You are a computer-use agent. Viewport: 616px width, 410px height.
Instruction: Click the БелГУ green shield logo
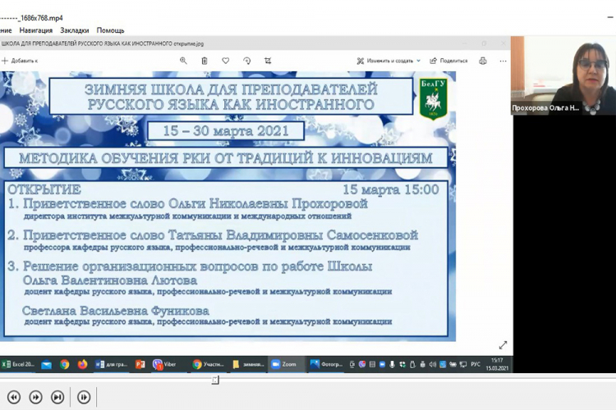point(433,99)
